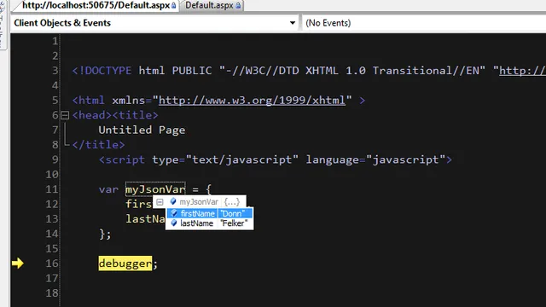Select the firstName row in the data tip
The width and height of the screenshot is (546, 307).
click(210, 213)
